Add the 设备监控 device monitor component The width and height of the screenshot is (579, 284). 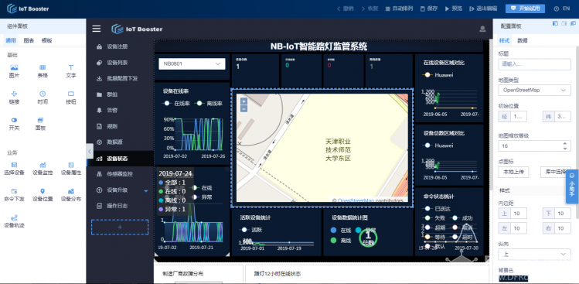(43, 168)
